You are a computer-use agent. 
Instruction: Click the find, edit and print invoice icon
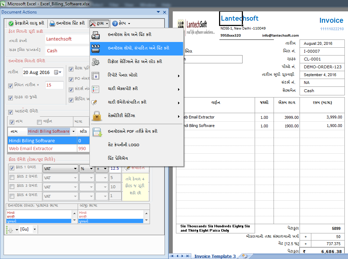(96, 48)
